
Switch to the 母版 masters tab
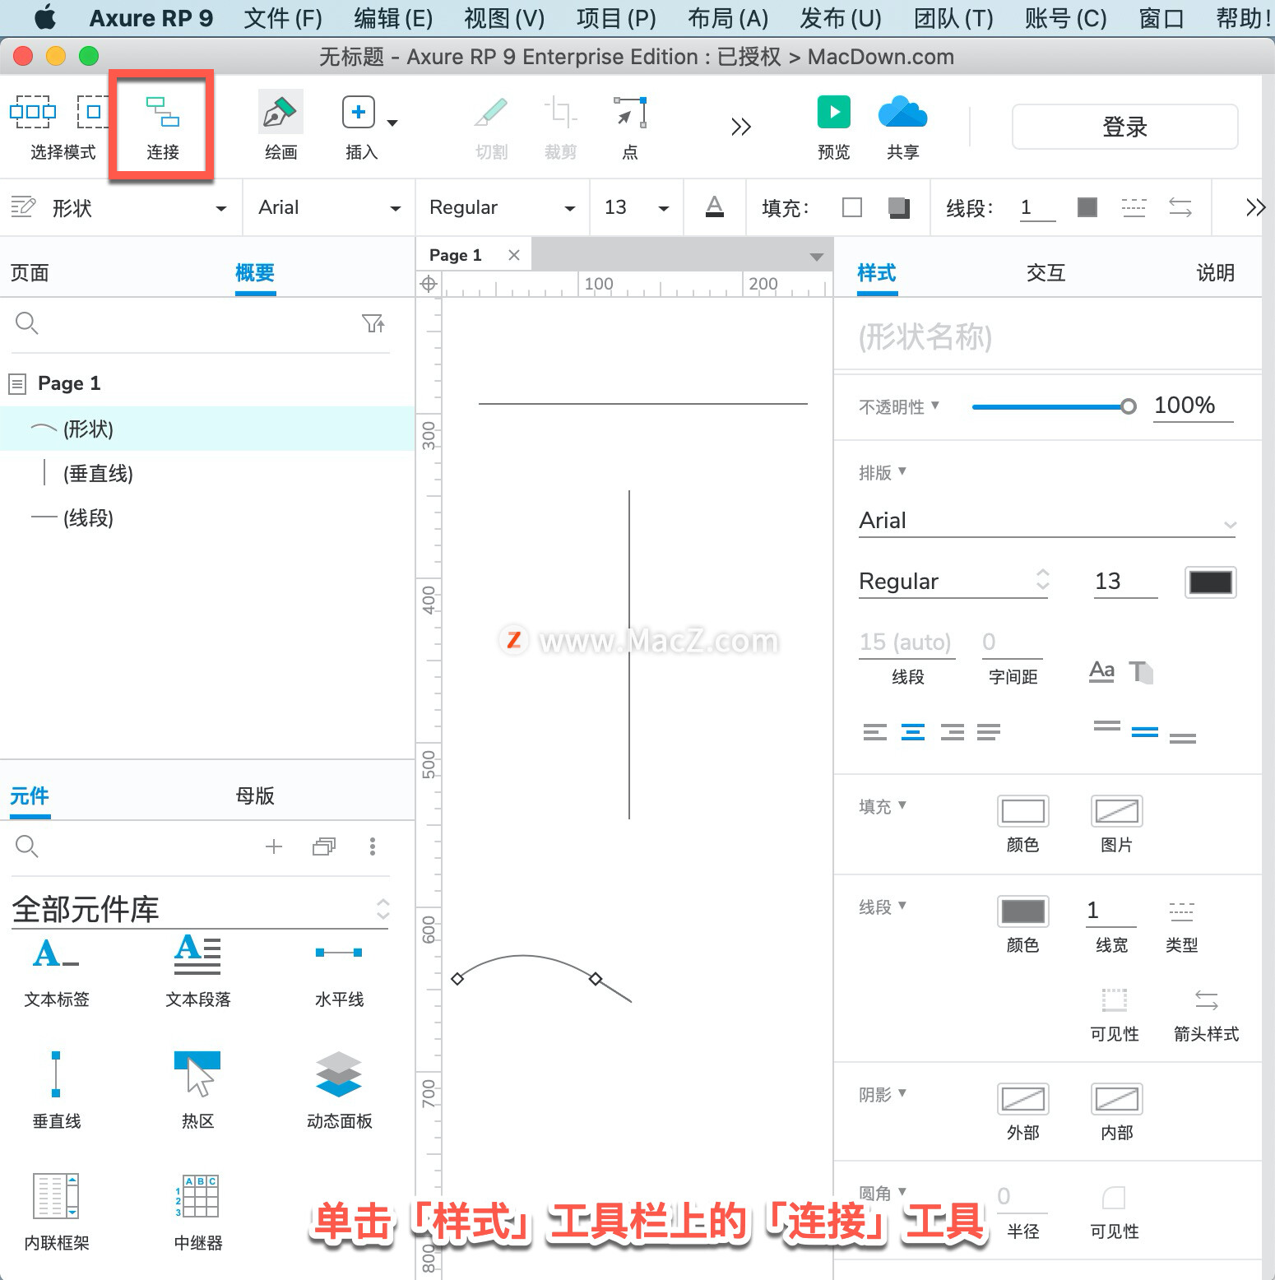tap(255, 795)
